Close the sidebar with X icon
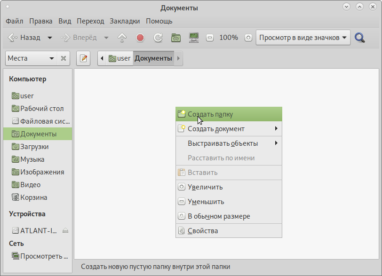The image size is (382, 276). coord(64,59)
